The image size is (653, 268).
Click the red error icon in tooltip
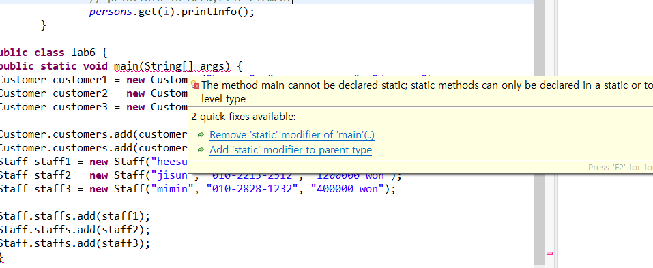(195, 85)
